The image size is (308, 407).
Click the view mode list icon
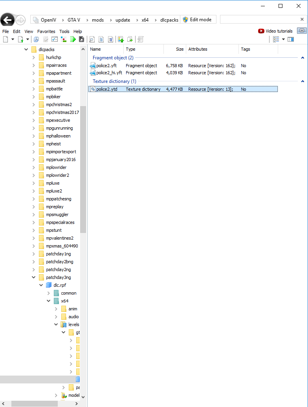tap(276, 39)
